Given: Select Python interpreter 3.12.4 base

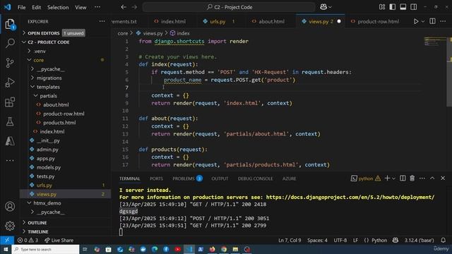Looking at the screenshot, I should tap(419, 240).
